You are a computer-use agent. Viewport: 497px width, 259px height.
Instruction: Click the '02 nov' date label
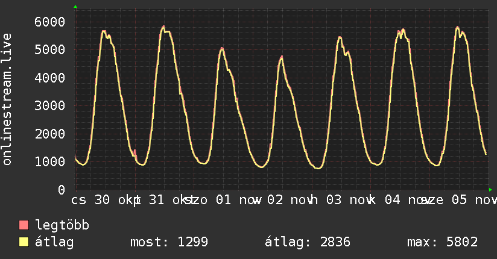click(x=290, y=200)
